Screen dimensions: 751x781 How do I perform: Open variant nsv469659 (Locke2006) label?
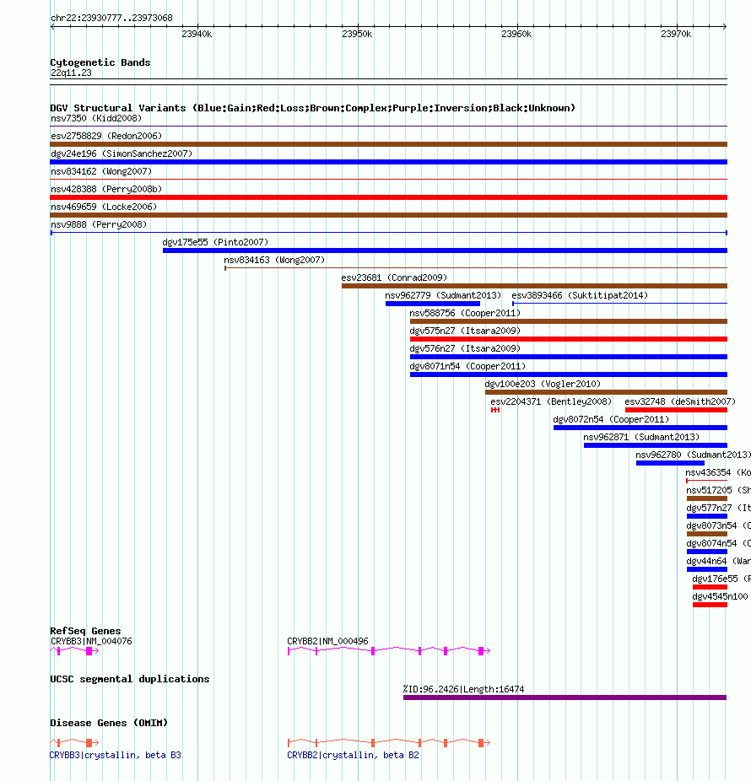coord(104,207)
